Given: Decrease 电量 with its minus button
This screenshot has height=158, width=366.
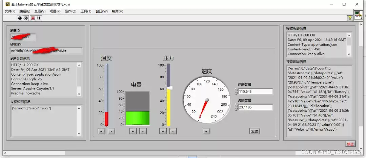Looking at the screenshot, I should pos(143,131).
